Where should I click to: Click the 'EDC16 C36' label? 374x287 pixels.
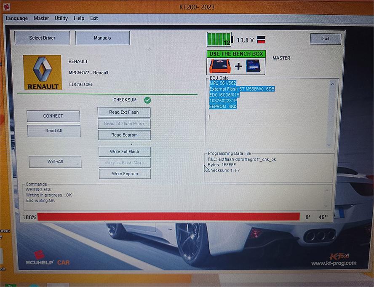coord(80,84)
